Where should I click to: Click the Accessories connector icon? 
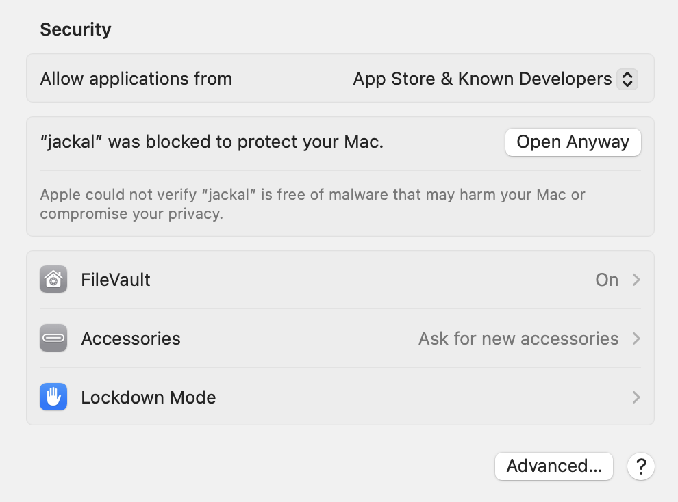[53, 339]
